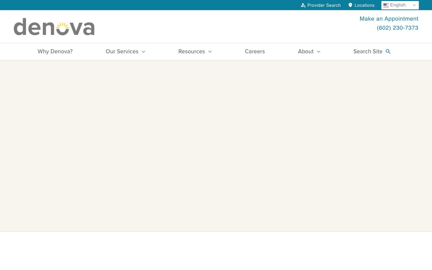This screenshot has width=432, height=270.
Task: Click the denova wordmark to go home
Action: pyautogui.click(x=54, y=27)
